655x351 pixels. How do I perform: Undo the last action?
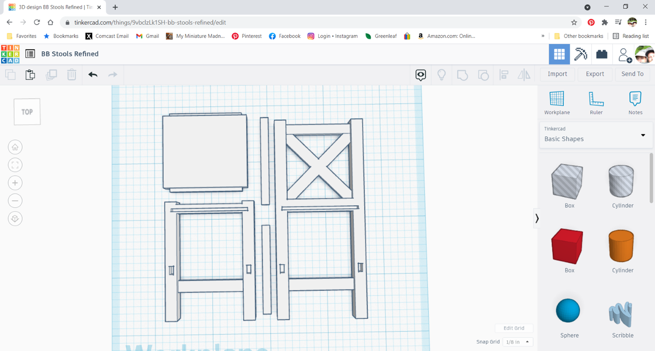point(93,75)
